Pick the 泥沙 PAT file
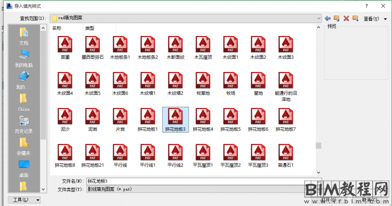The width and height of the screenshot is (392, 206). click(65, 120)
